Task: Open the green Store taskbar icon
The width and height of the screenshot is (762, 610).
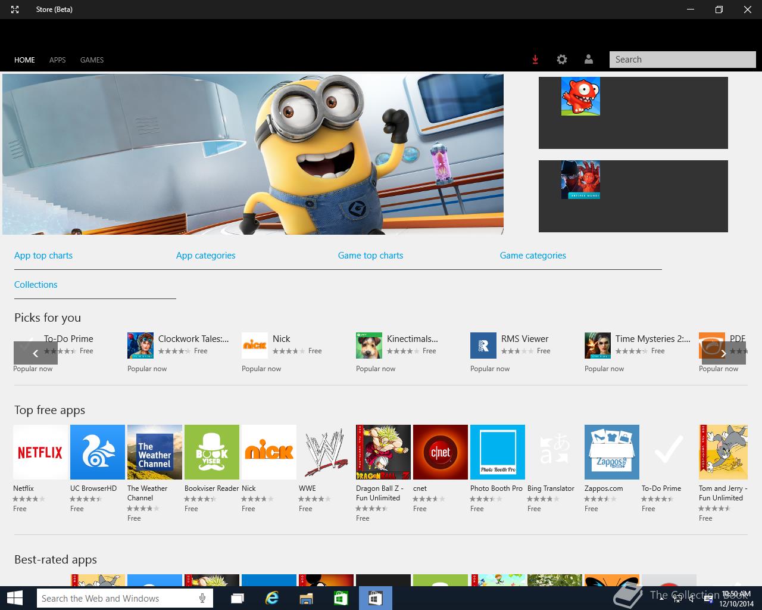Action: 341,599
